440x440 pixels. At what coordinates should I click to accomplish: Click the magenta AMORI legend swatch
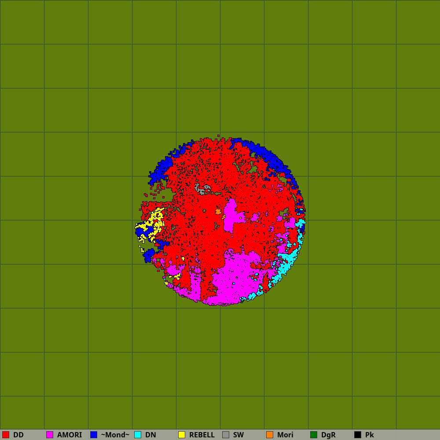[x=50, y=435]
